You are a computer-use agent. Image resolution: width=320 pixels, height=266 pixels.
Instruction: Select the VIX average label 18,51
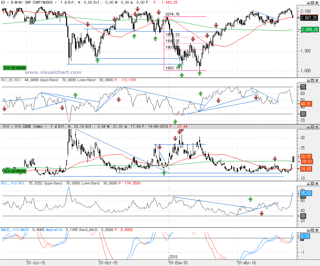click(307, 162)
